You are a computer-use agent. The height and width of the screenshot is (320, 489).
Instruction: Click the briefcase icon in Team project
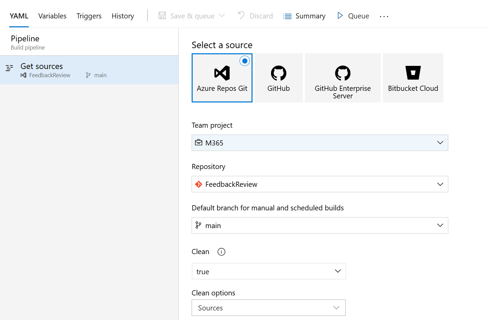(198, 142)
